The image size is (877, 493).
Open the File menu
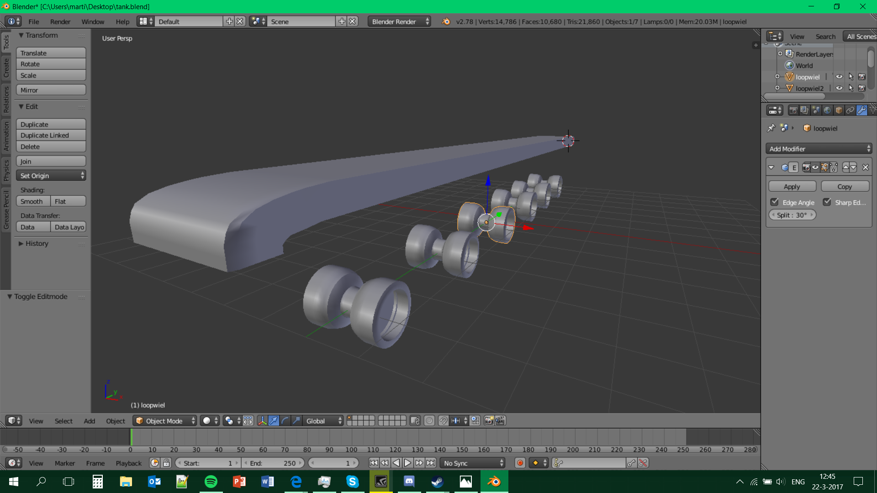point(34,21)
